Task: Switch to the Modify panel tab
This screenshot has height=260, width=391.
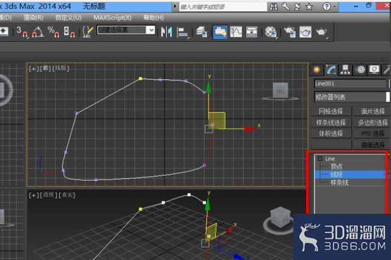Action: (331, 70)
